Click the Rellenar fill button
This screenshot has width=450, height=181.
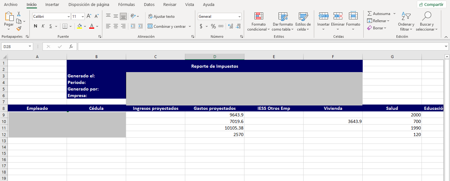378,21
